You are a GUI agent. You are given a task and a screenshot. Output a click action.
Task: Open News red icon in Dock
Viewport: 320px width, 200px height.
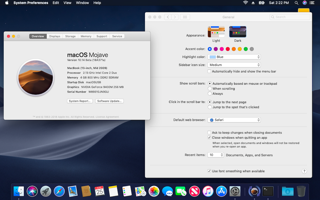[x=194, y=192]
